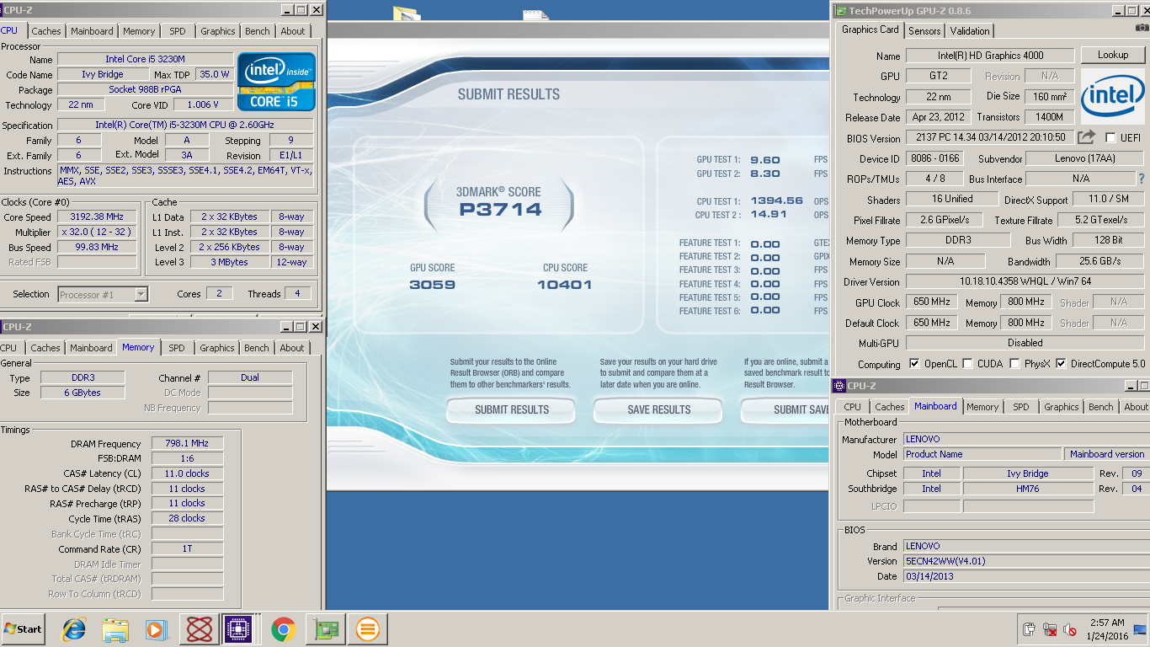Click the Southbridge HM76 value
1150x647 pixels.
click(x=1028, y=489)
